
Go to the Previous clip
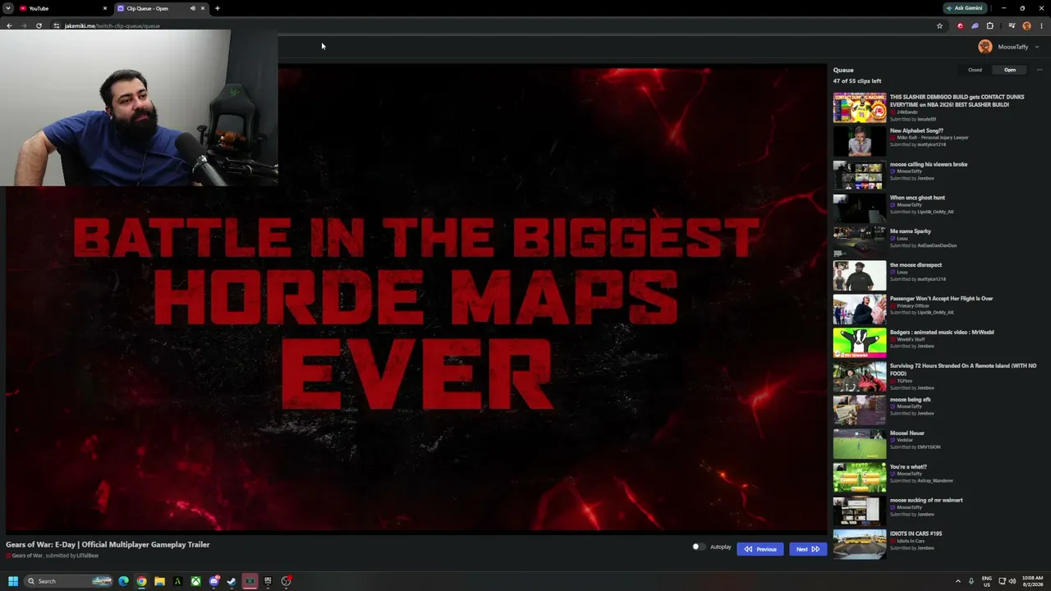click(x=760, y=549)
